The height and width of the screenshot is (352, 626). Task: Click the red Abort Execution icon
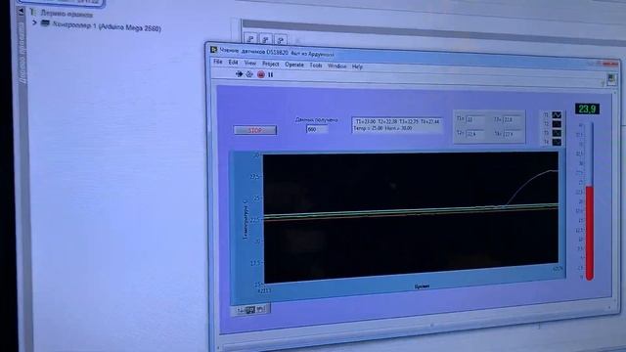[261, 74]
